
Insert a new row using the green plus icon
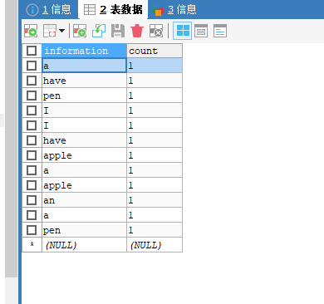pos(80,31)
